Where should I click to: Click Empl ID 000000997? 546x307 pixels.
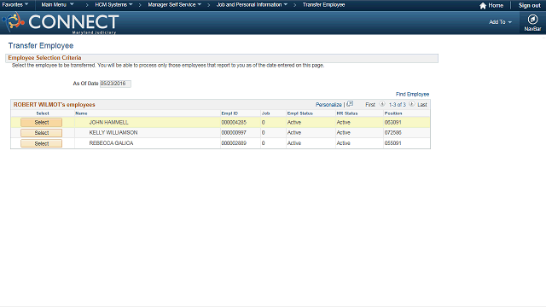pyautogui.click(x=234, y=133)
